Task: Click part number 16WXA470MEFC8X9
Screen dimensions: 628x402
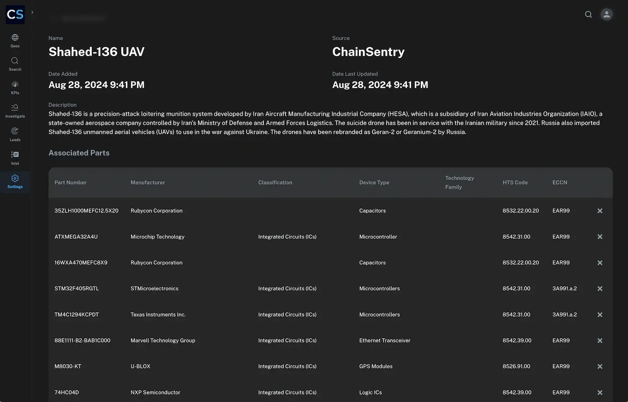Action: (x=81, y=262)
